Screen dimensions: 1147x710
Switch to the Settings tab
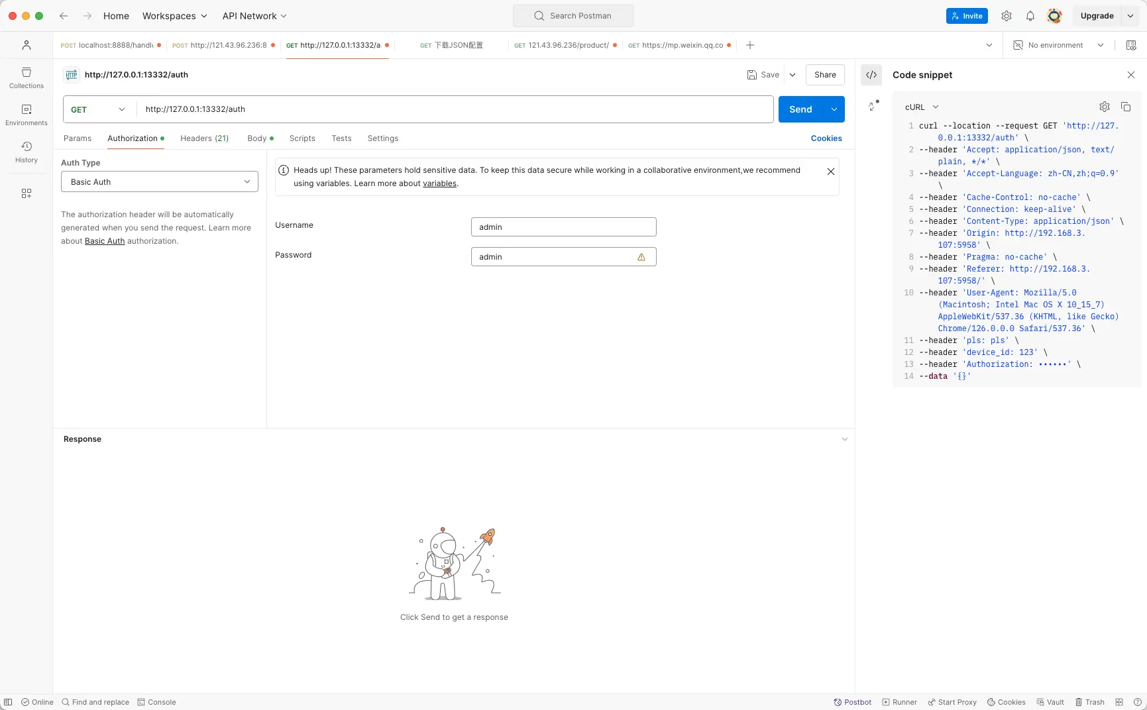tap(383, 138)
